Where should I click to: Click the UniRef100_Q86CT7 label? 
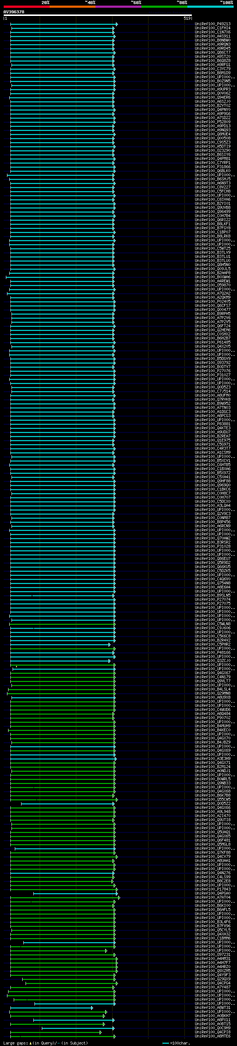[x=213, y=52]
